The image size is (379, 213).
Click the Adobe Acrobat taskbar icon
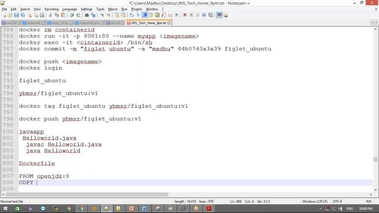click(209, 209)
